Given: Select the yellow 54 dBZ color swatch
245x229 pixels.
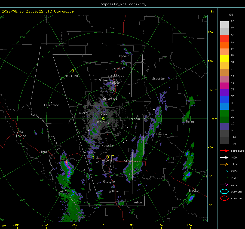Looking at the screenshot, I should tap(224, 59).
